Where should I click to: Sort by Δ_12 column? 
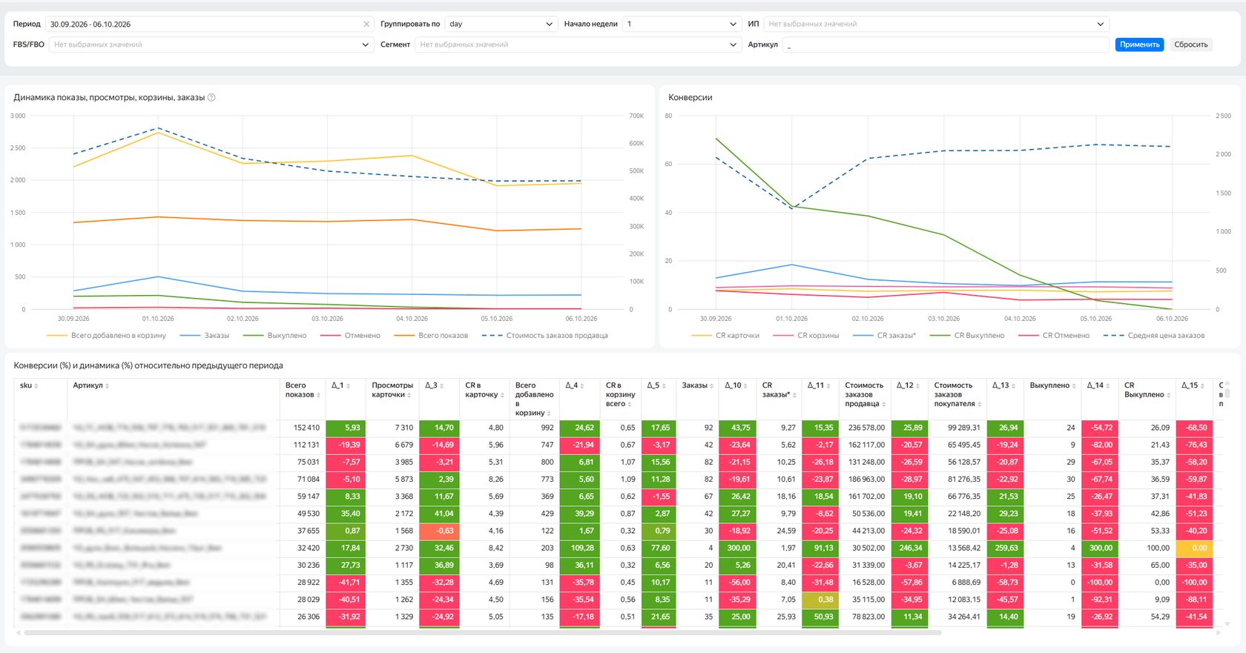point(917,386)
